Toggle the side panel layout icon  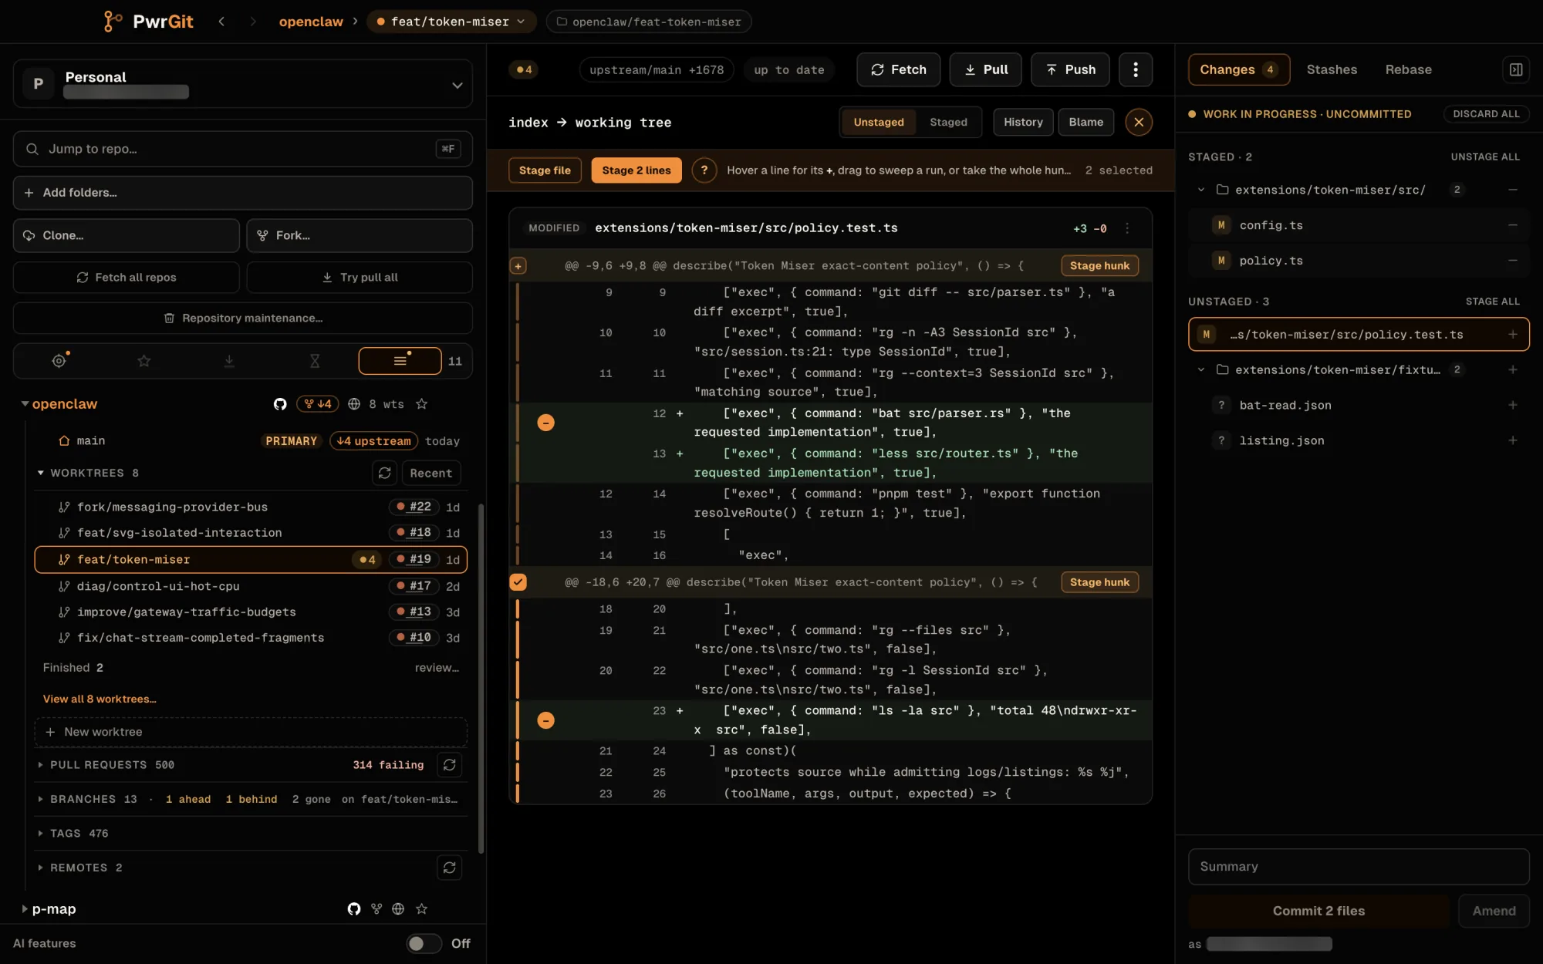point(1515,69)
